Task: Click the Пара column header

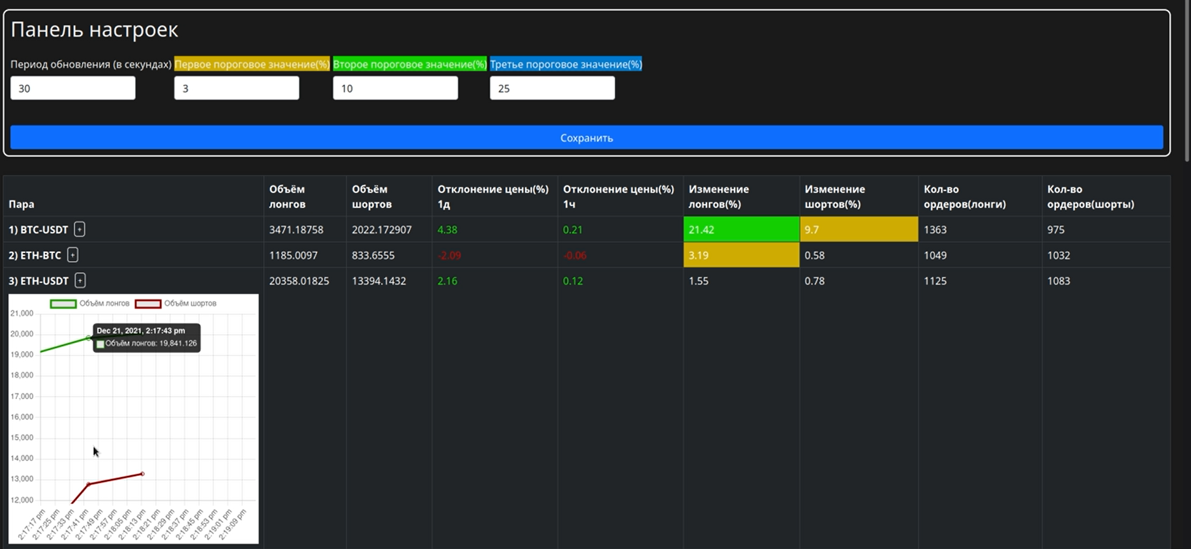Action: pyautogui.click(x=21, y=204)
